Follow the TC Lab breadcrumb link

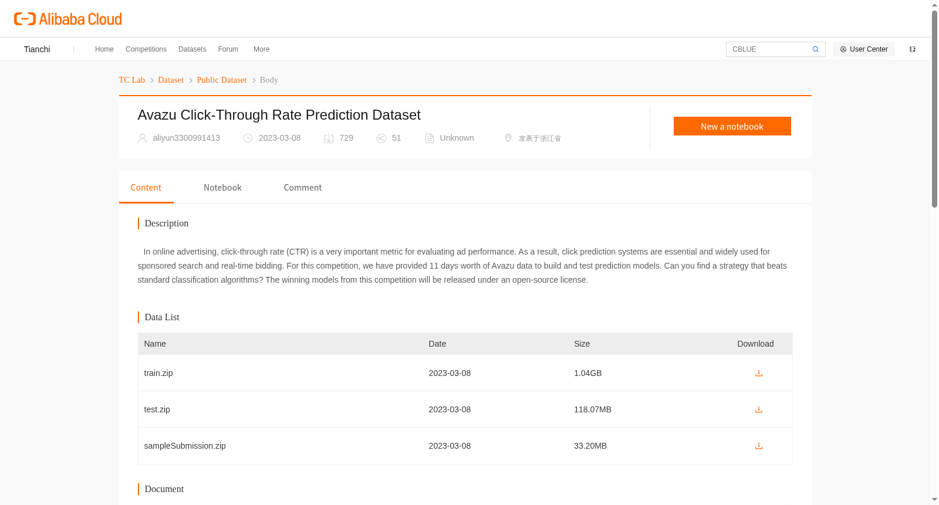pyautogui.click(x=132, y=80)
